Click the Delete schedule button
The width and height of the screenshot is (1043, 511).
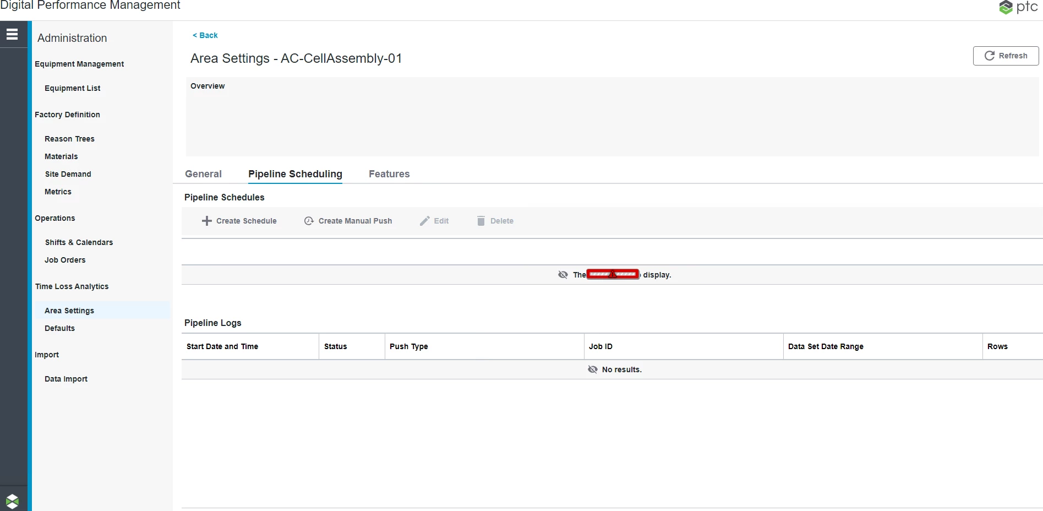tap(495, 221)
